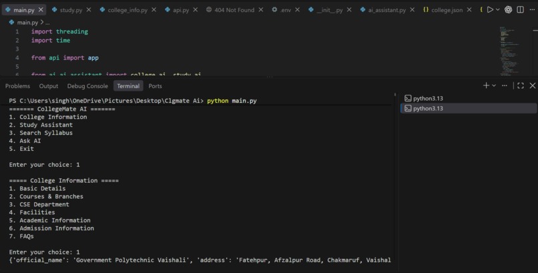Open the college.json editor tab

point(447,10)
